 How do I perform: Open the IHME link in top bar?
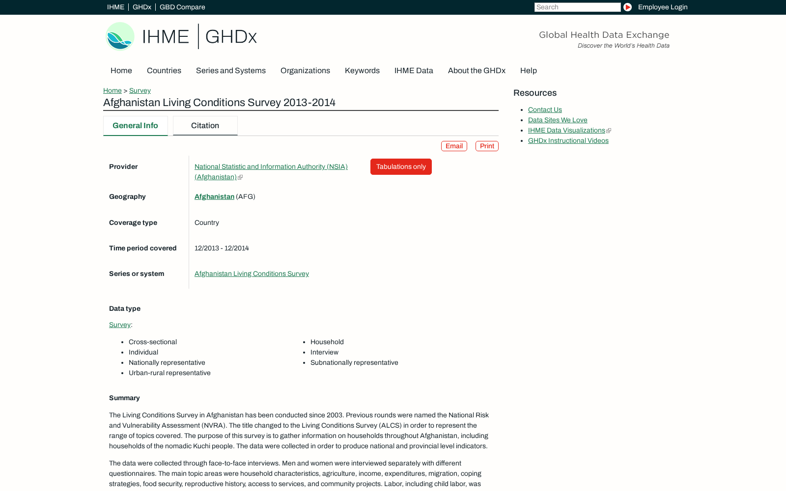(x=115, y=7)
